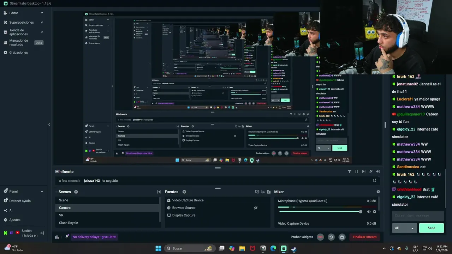Toggle Browser Source visibility eye

256,208
